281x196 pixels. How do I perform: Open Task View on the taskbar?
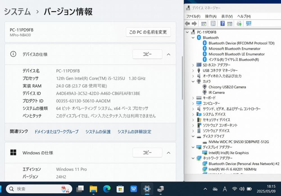[x=80, y=189]
